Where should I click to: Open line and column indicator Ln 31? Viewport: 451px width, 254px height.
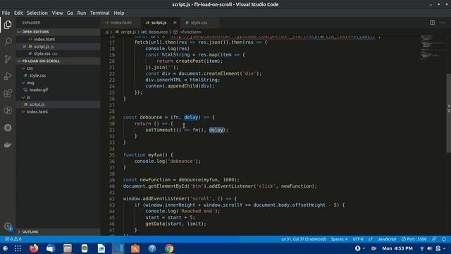[x=304, y=239]
